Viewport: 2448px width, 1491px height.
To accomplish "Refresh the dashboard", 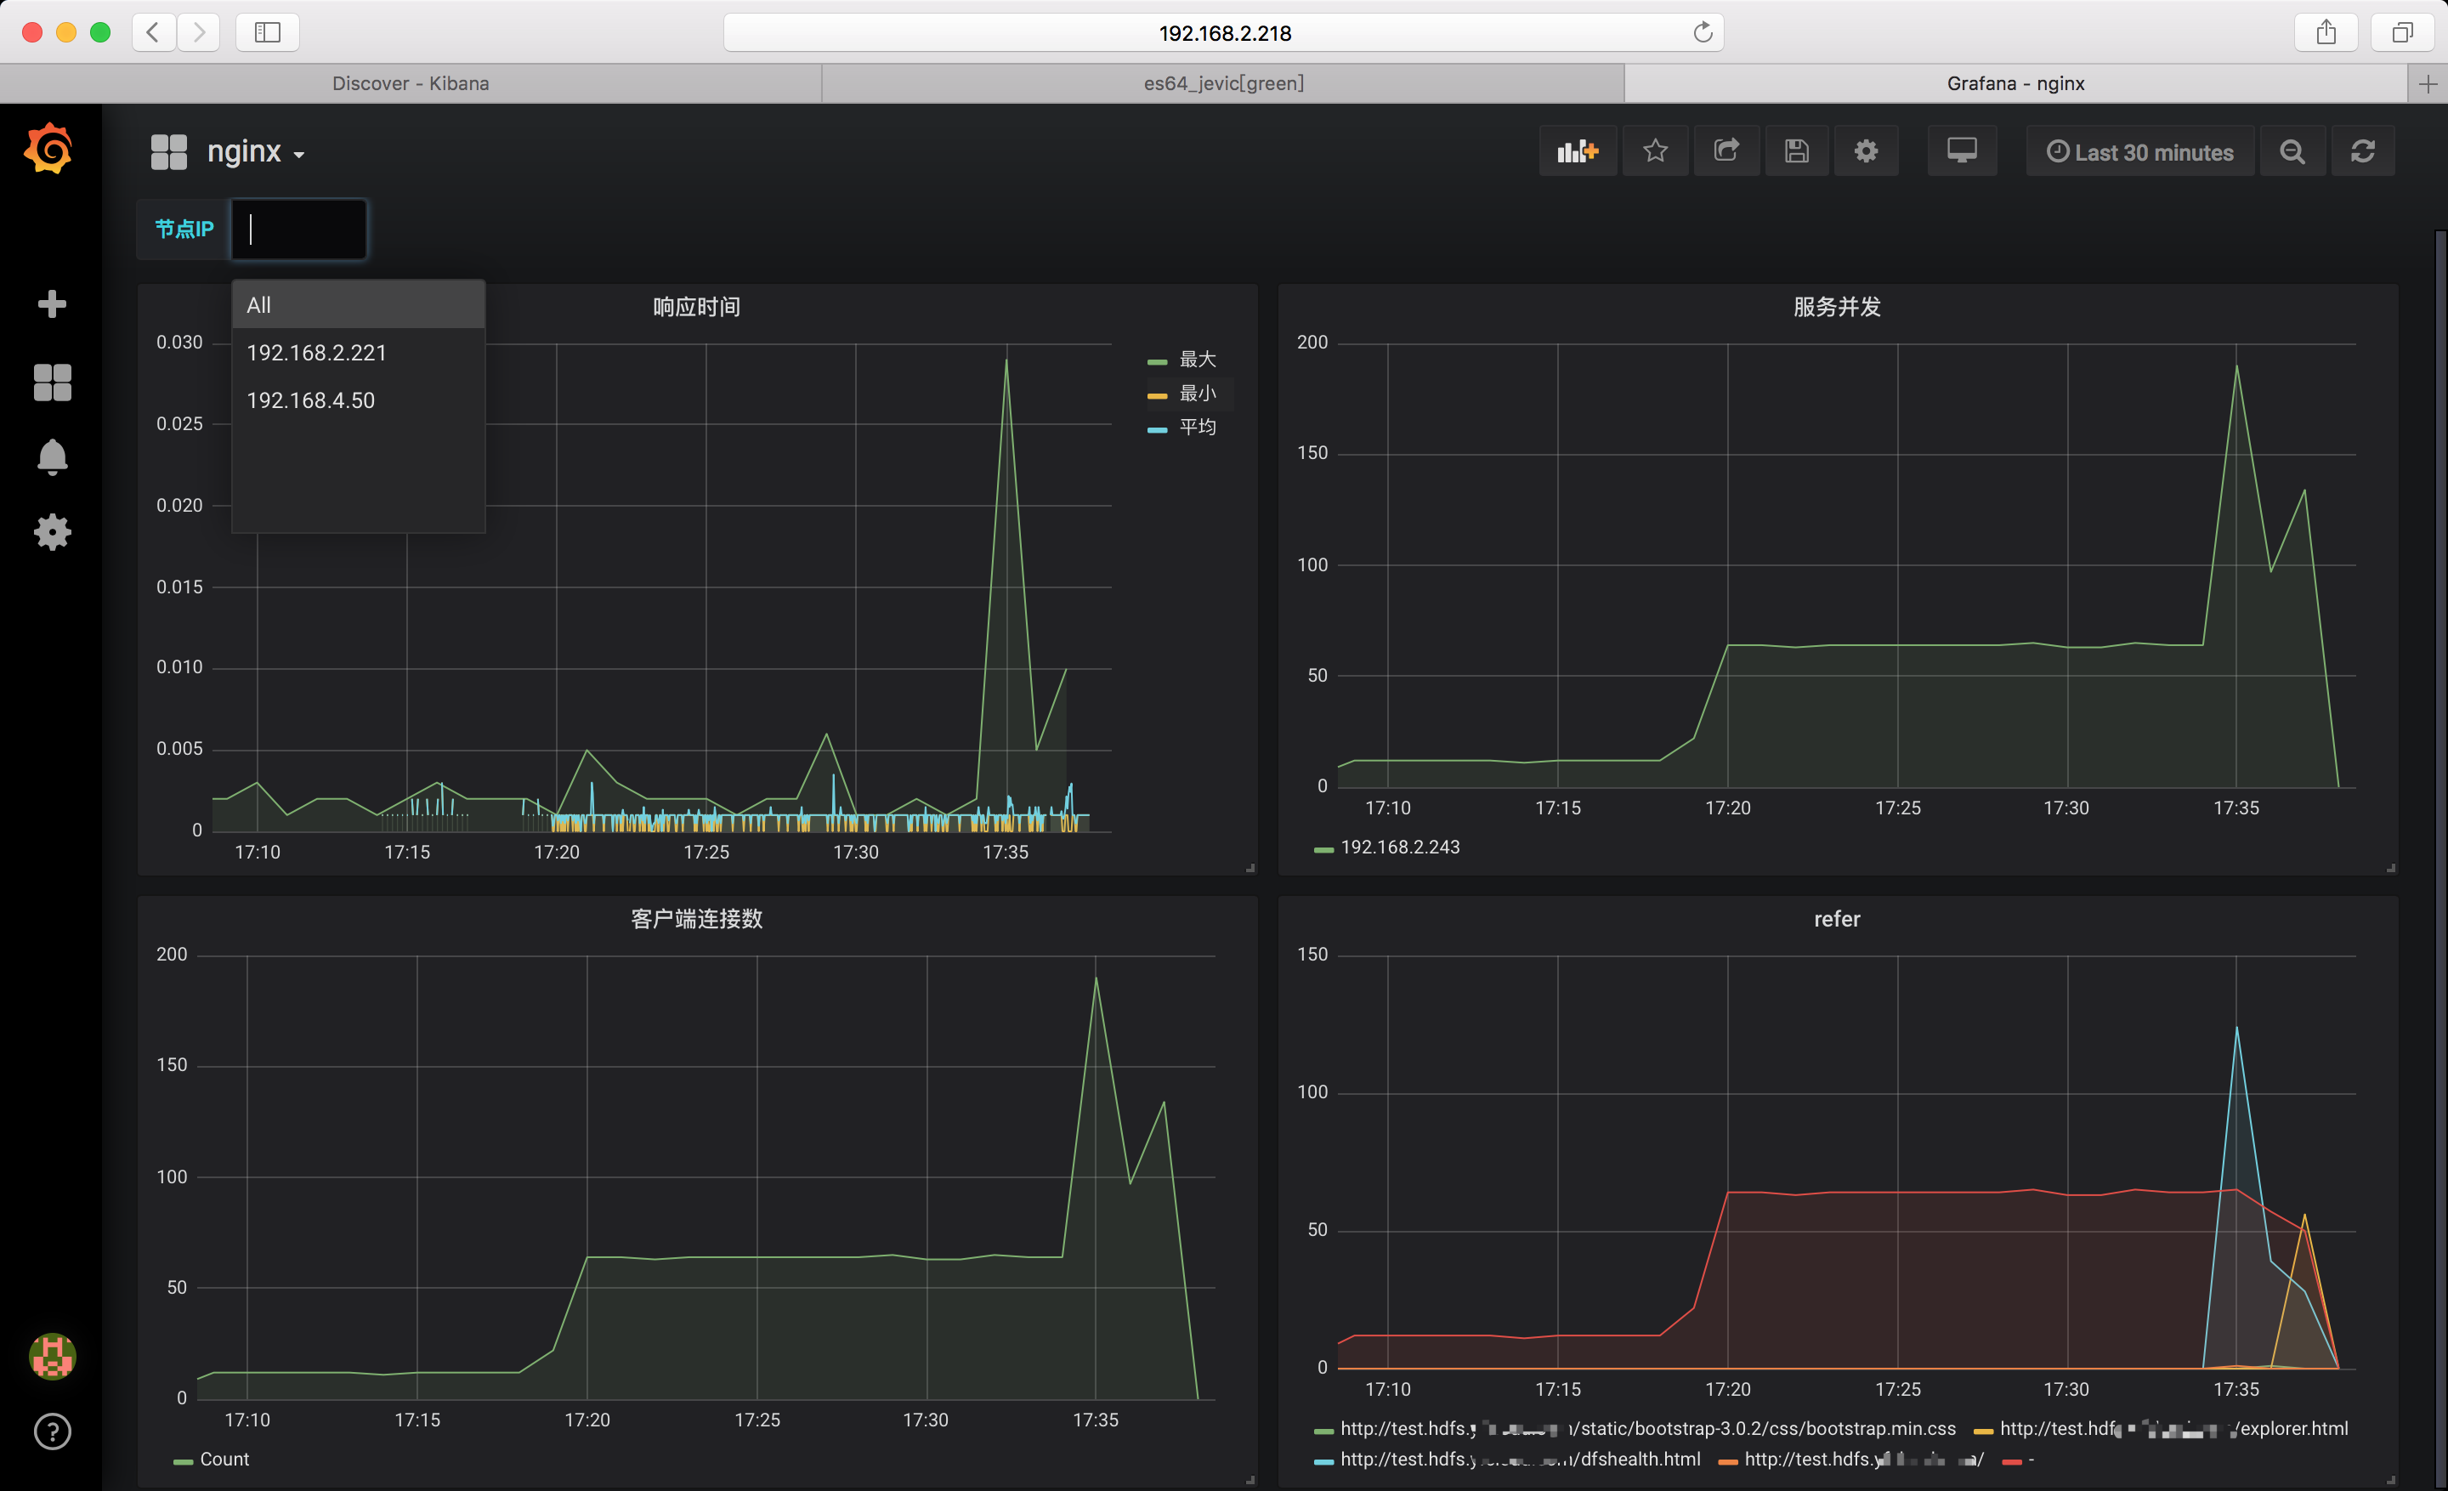I will (x=2362, y=151).
